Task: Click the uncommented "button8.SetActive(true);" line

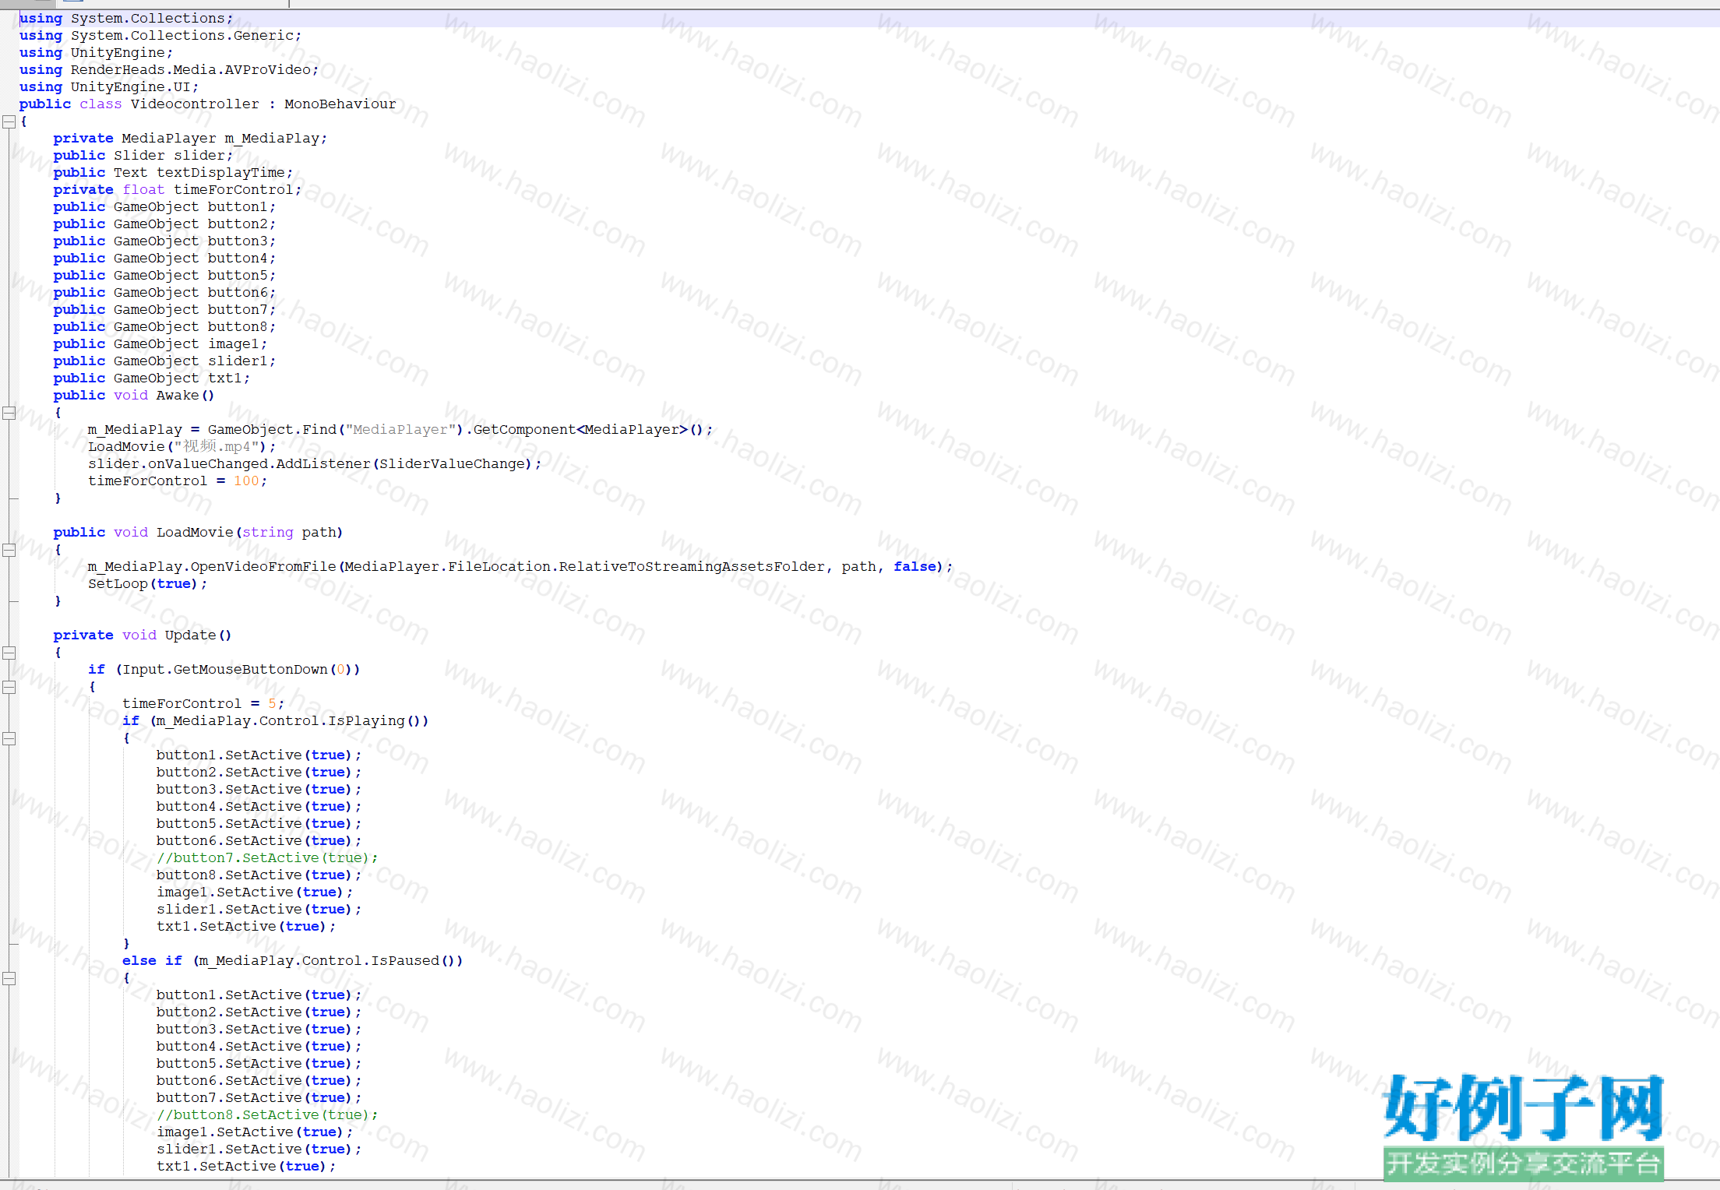Action: pyautogui.click(x=259, y=875)
